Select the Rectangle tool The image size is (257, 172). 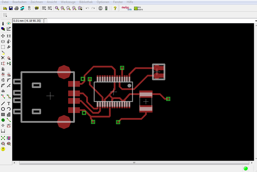[3, 114]
